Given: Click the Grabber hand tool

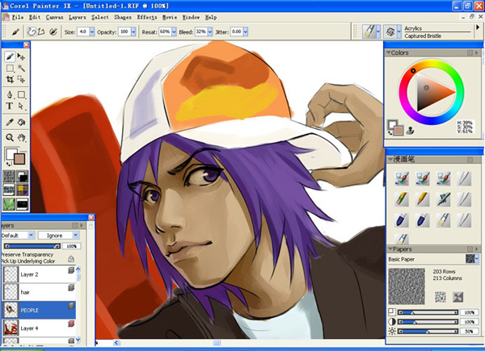Looking at the screenshot, I should pos(22,138).
